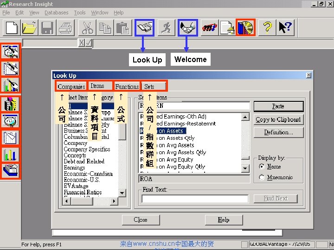
Task: Open the Tools menu
Action: pyautogui.click(x=80, y=12)
